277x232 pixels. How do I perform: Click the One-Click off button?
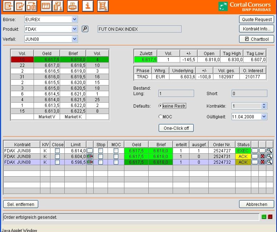coord(176,128)
